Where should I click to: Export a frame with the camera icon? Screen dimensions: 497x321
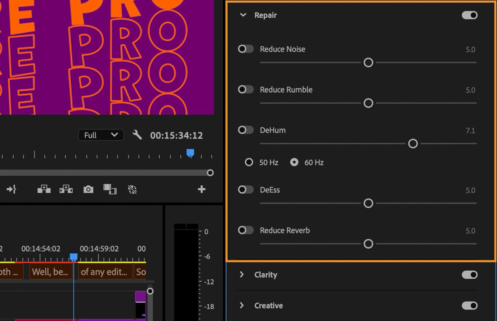tap(88, 189)
